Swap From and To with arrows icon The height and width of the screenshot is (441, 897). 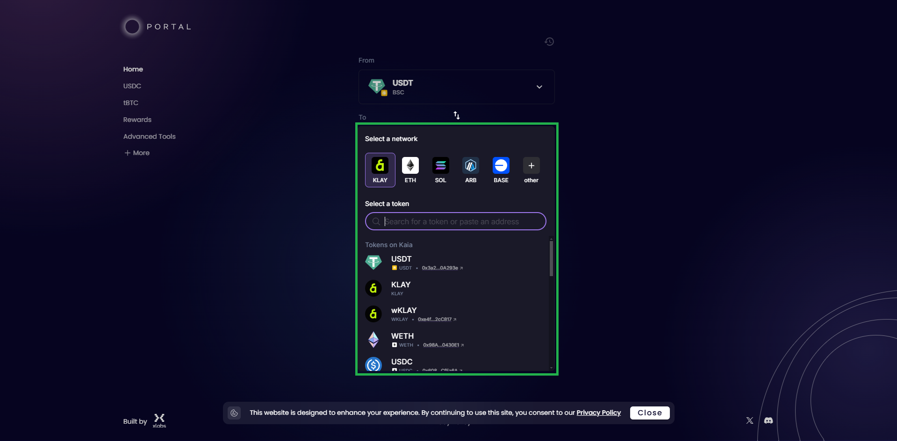pyautogui.click(x=457, y=115)
